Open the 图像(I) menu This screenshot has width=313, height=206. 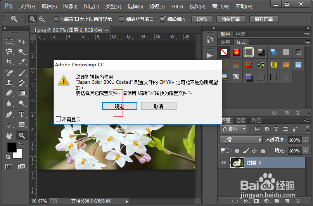[x=70, y=7]
